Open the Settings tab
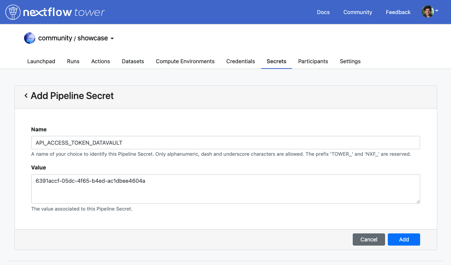This screenshot has height=265, width=451. pos(350,61)
